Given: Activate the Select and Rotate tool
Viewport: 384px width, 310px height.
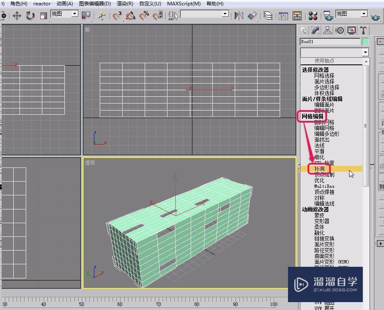Looking at the screenshot, I should (30, 15).
